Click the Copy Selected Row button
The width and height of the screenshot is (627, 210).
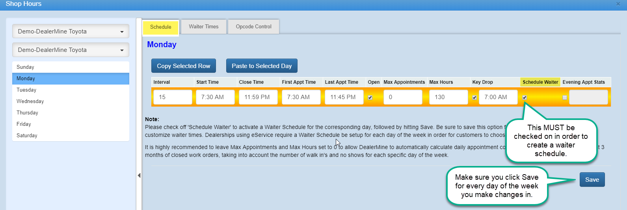[x=184, y=66]
